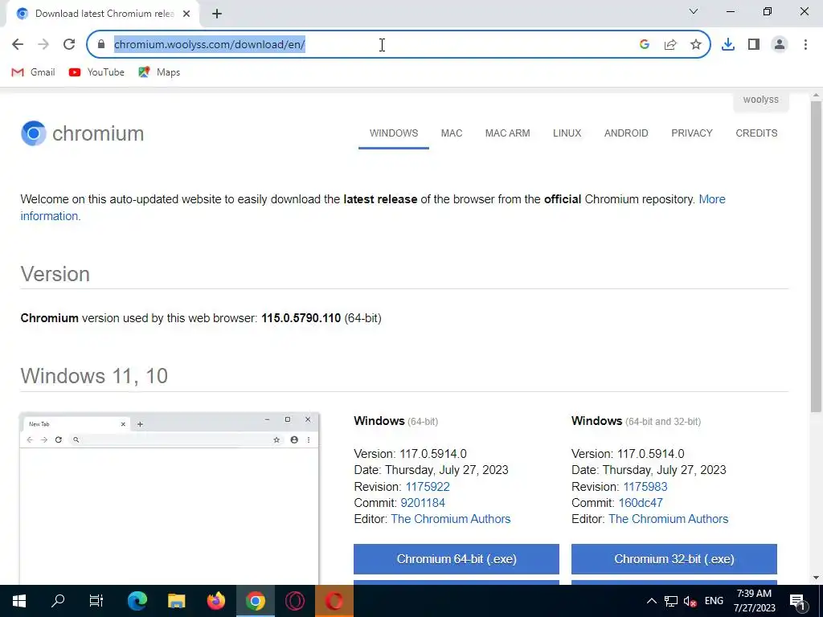
Task: Open revision 1175983 link
Action: pyautogui.click(x=645, y=486)
